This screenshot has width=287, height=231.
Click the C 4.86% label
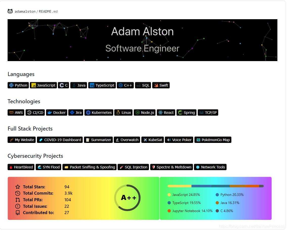(x=227, y=211)
